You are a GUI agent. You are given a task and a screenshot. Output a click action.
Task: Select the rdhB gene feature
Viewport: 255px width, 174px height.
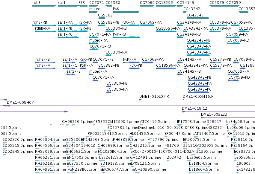(44, 6)
